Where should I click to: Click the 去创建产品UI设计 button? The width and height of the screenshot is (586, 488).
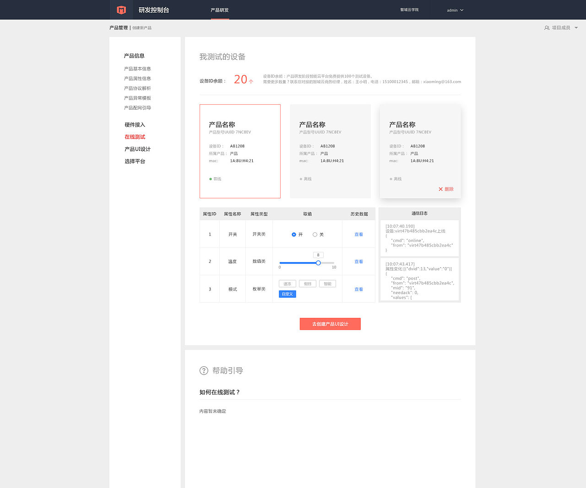[x=330, y=324]
